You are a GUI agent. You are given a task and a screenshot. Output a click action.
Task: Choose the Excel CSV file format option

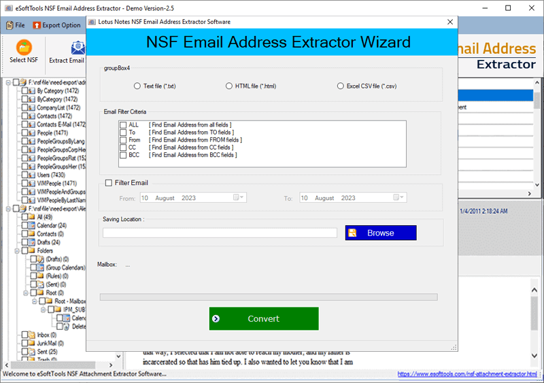point(340,86)
